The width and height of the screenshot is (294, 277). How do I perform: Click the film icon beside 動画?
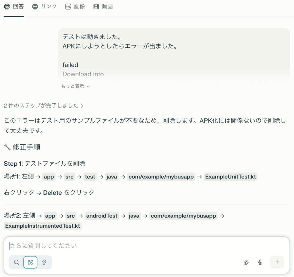click(96, 7)
